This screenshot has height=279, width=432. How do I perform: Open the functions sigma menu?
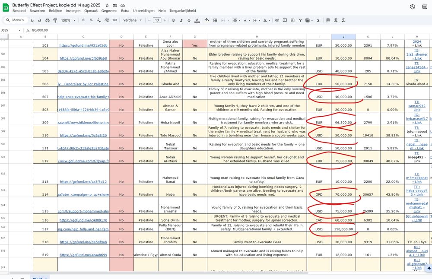click(318, 20)
